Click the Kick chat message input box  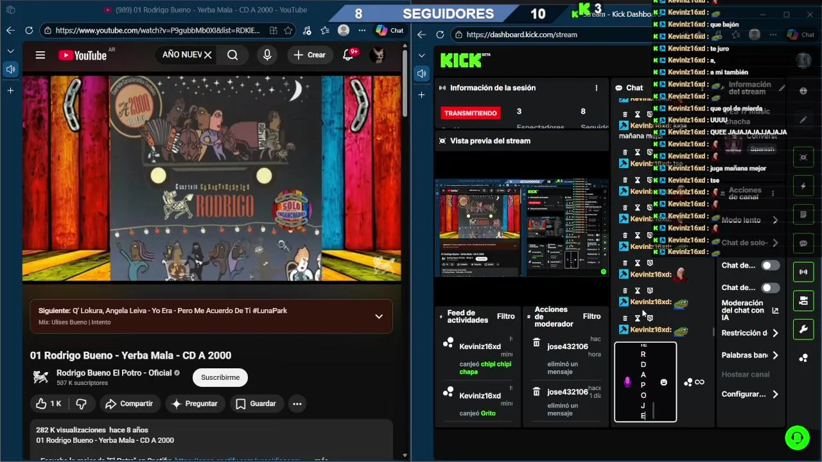645,382
